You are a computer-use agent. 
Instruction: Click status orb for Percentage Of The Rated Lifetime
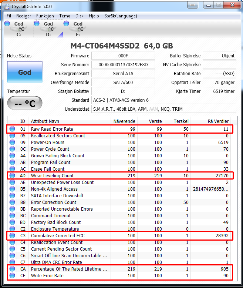tap(12, 269)
